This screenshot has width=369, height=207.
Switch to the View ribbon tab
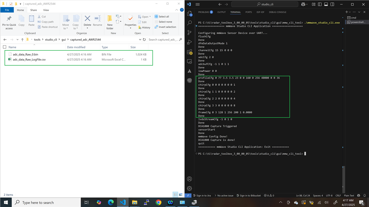point(46,10)
